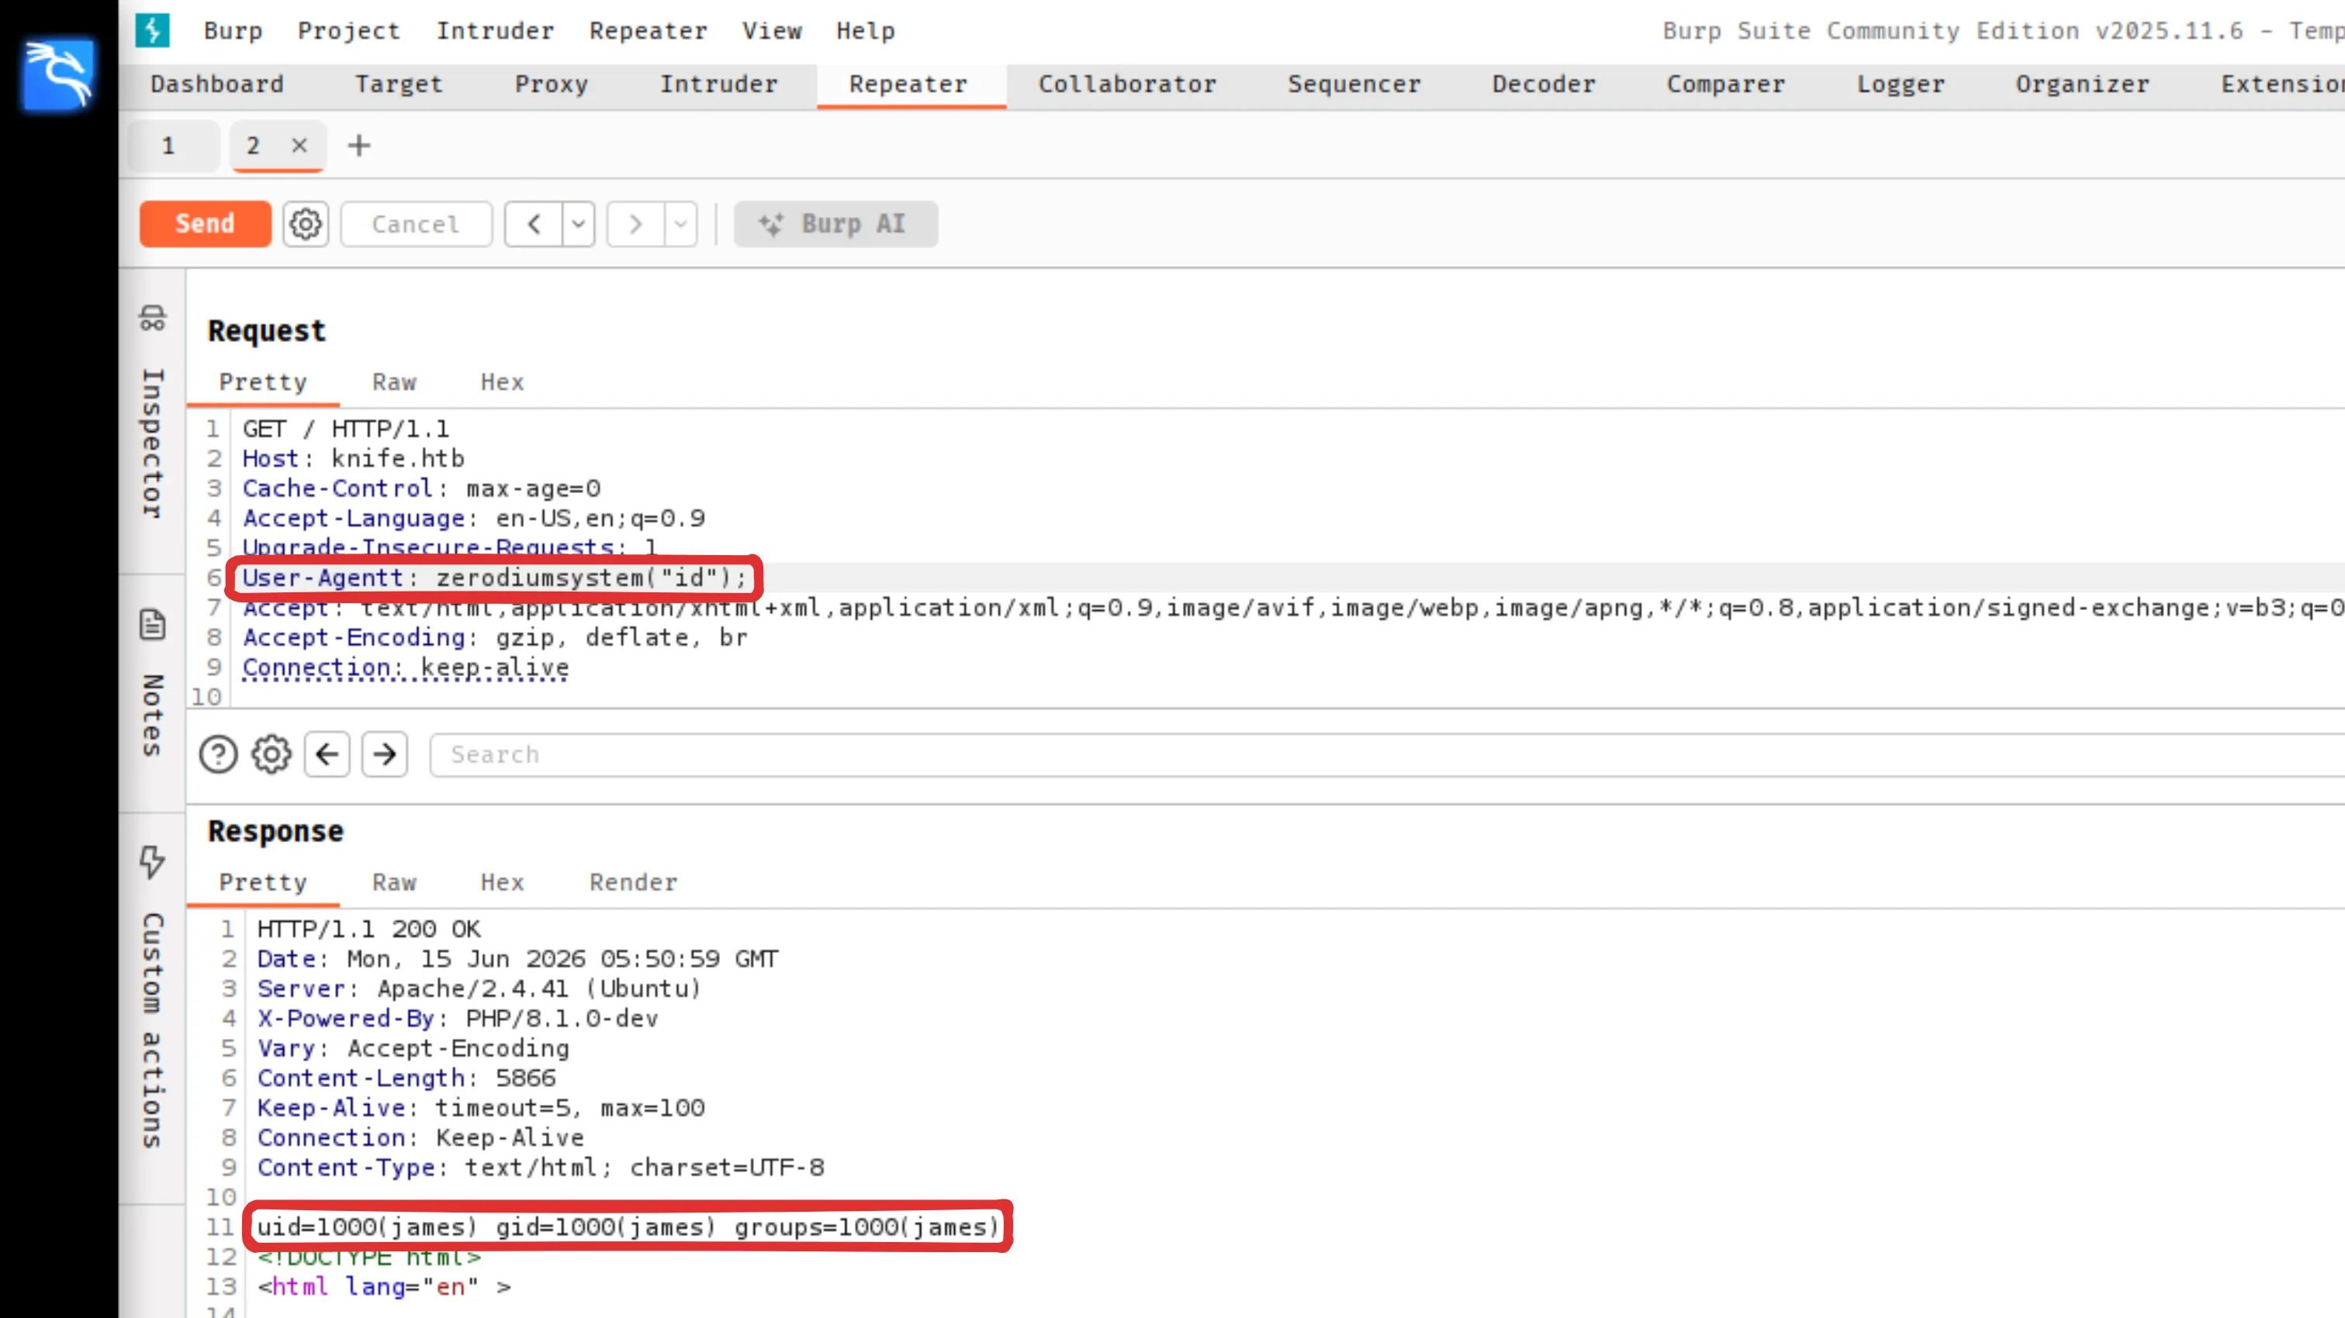This screenshot has width=2345, height=1318.
Task: Click the User-Agentt header line in request
Action: (494, 578)
